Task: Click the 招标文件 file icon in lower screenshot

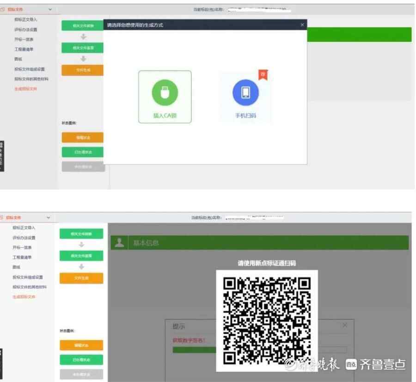Action: click(1, 217)
